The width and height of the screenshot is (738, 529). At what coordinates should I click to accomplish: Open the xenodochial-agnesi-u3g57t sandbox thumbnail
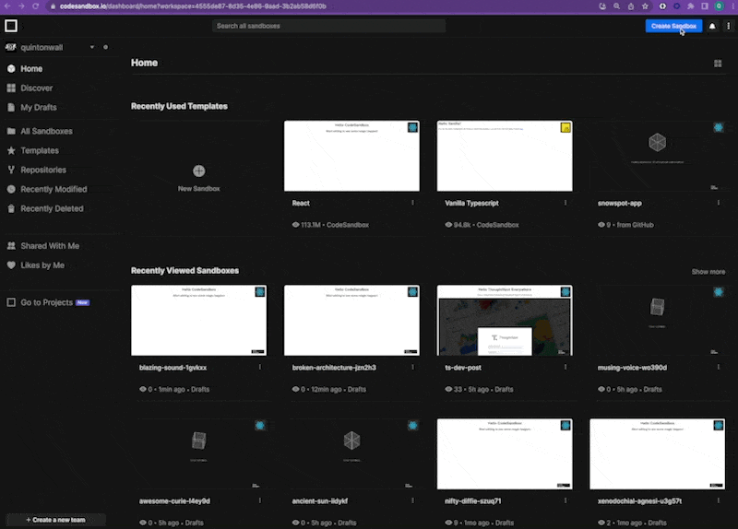coord(657,453)
